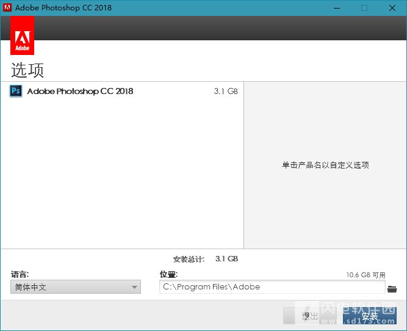Open the browse folder icon for install location
The image size is (407, 331).
(x=392, y=289)
